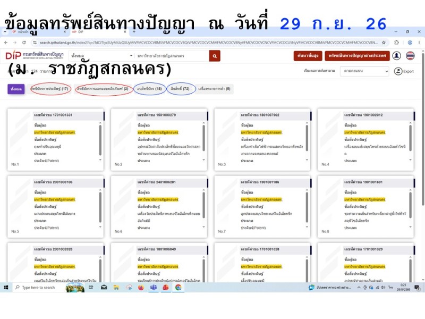
Task: Click the red magnifier search button
Action: point(215,56)
